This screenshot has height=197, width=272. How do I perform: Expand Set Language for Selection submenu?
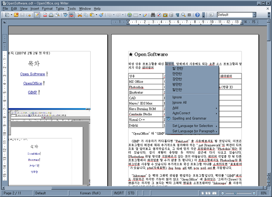point(192,126)
